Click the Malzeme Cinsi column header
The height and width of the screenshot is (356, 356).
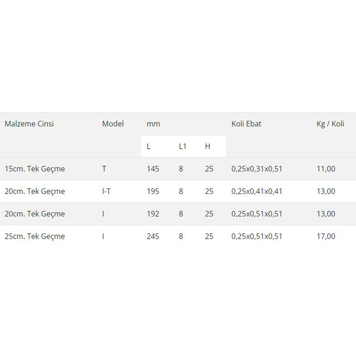(29, 124)
